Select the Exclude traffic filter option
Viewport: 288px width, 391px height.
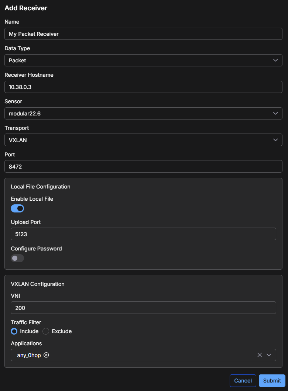click(x=46, y=331)
